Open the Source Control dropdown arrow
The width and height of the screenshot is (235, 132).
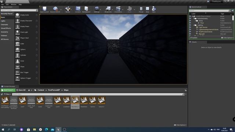tap(61, 10)
